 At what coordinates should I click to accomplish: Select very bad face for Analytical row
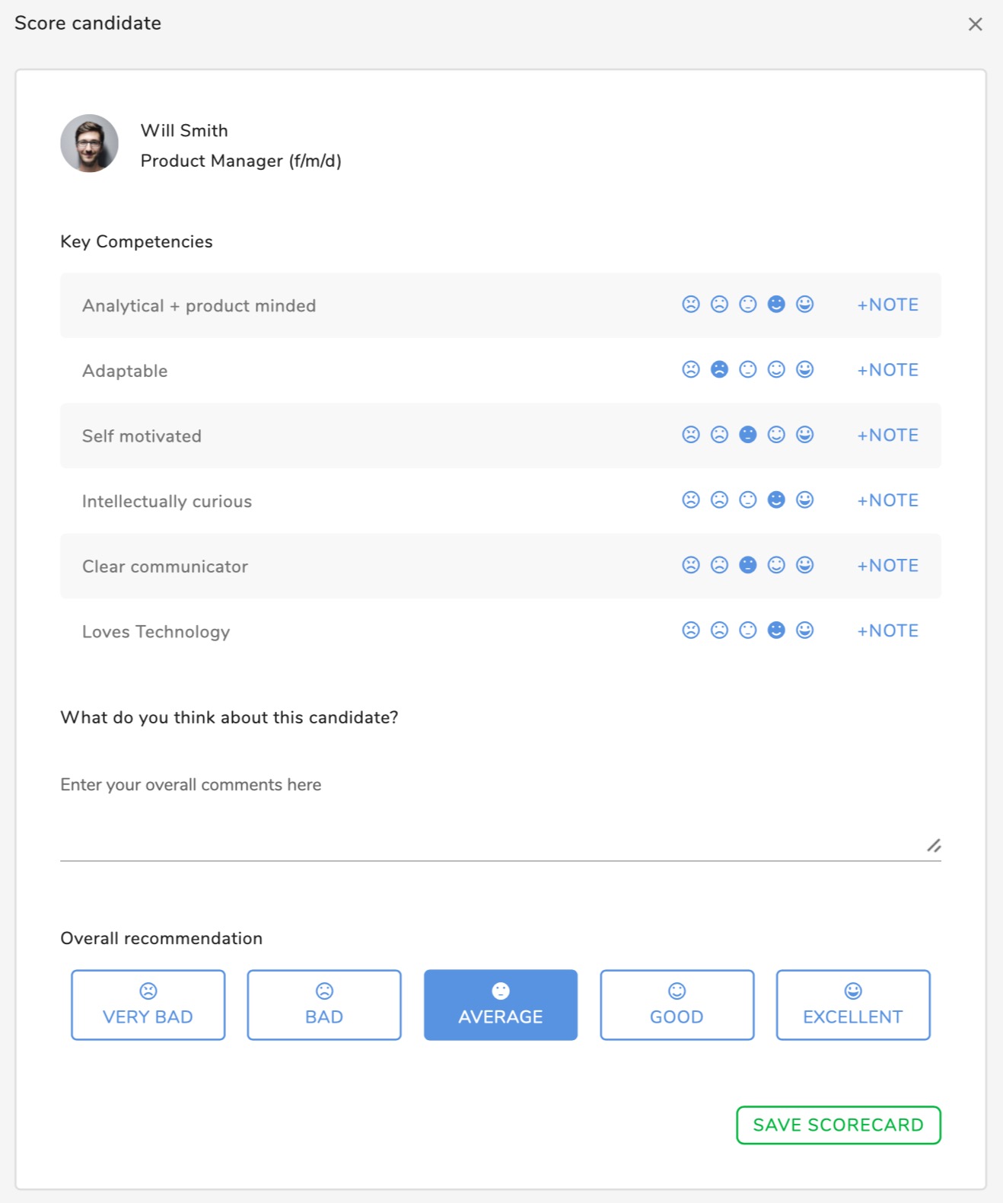(690, 305)
